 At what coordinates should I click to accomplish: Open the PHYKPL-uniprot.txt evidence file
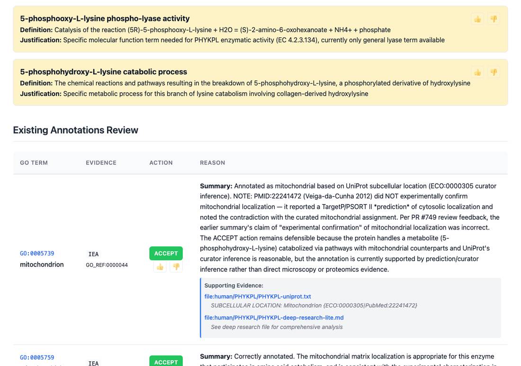(x=258, y=296)
